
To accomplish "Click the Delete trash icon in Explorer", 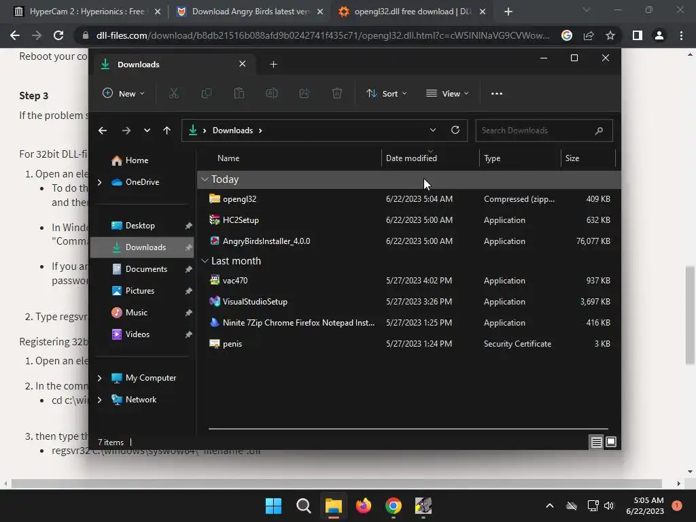I will [x=337, y=94].
